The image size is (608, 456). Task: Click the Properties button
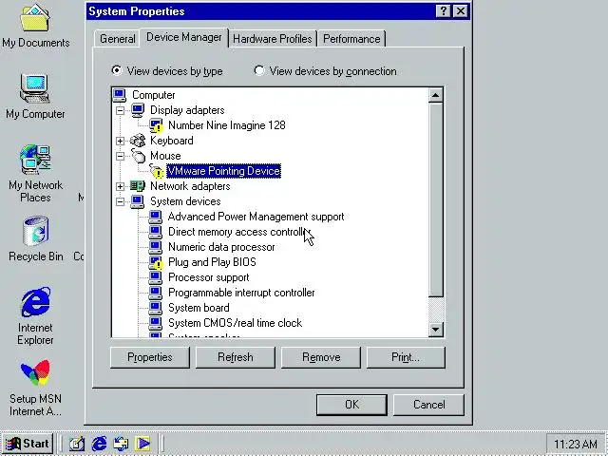tap(150, 357)
